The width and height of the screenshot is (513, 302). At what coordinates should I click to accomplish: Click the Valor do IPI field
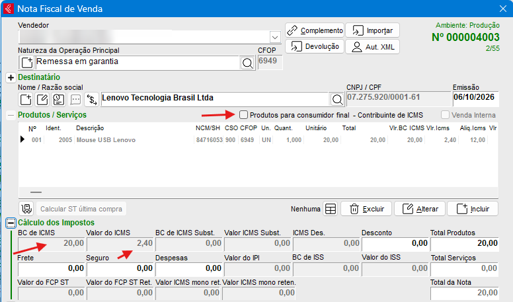(x=258, y=268)
